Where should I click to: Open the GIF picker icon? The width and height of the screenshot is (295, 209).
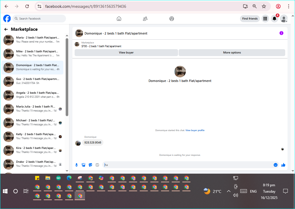pyautogui.click(x=97, y=165)
